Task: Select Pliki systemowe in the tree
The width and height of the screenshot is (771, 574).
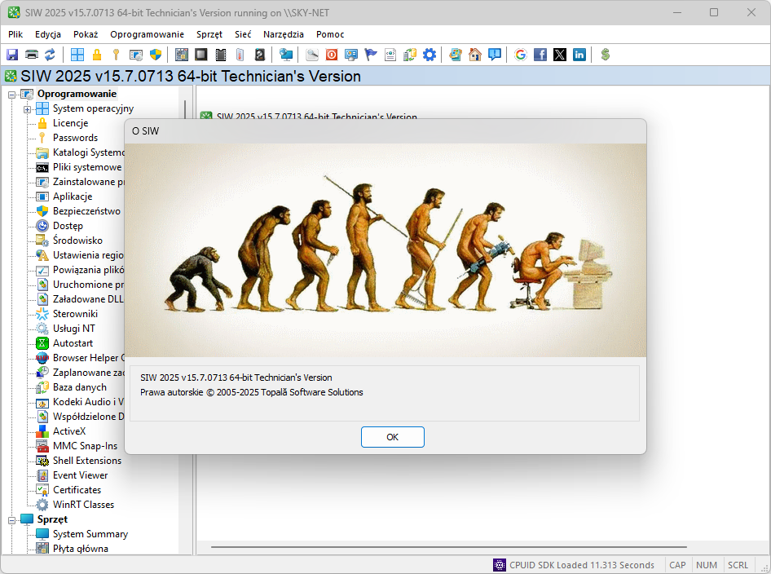Action: pos(87,167)
